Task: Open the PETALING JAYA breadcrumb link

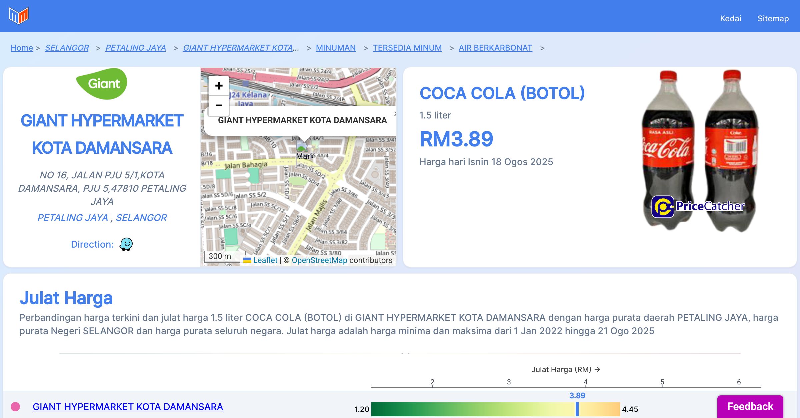Action: 135,48
